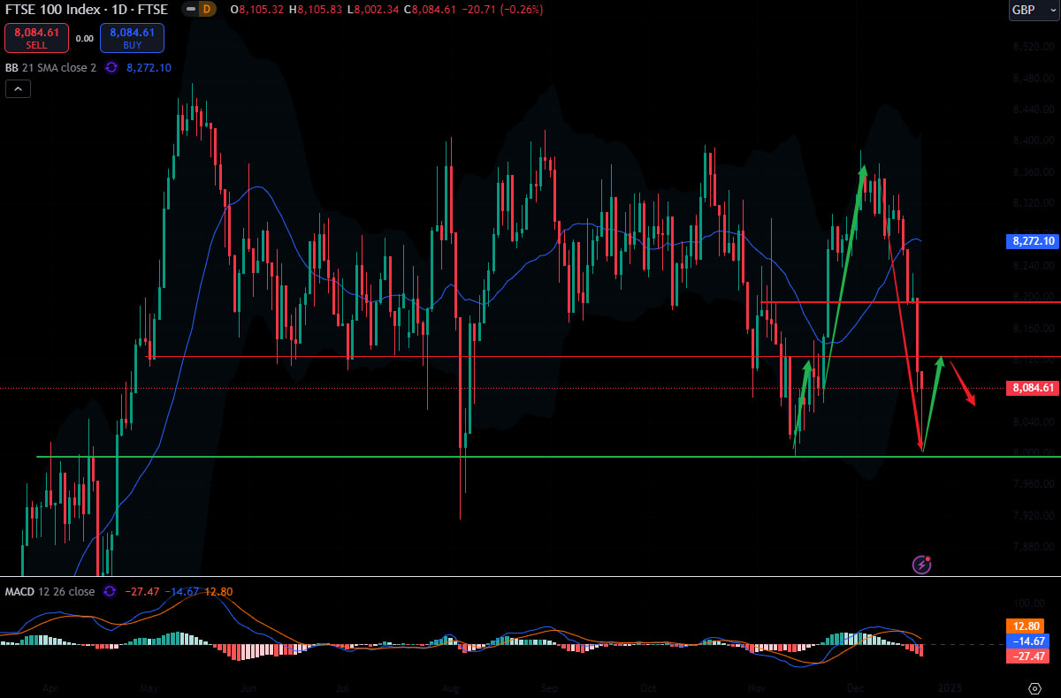Open the purple lightning events icon

pos(922,564)
